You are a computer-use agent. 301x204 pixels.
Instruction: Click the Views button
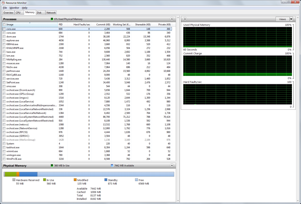coord(282,19)
